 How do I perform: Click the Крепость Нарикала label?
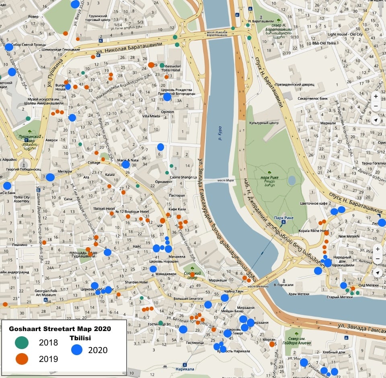tap(233, 351)
